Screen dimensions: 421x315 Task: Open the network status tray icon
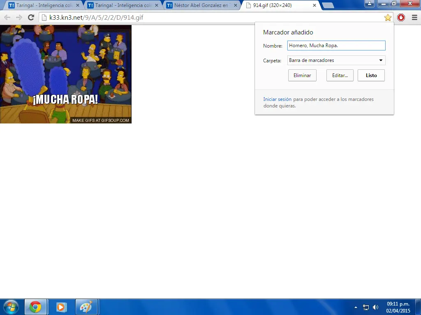pos(365,307)
